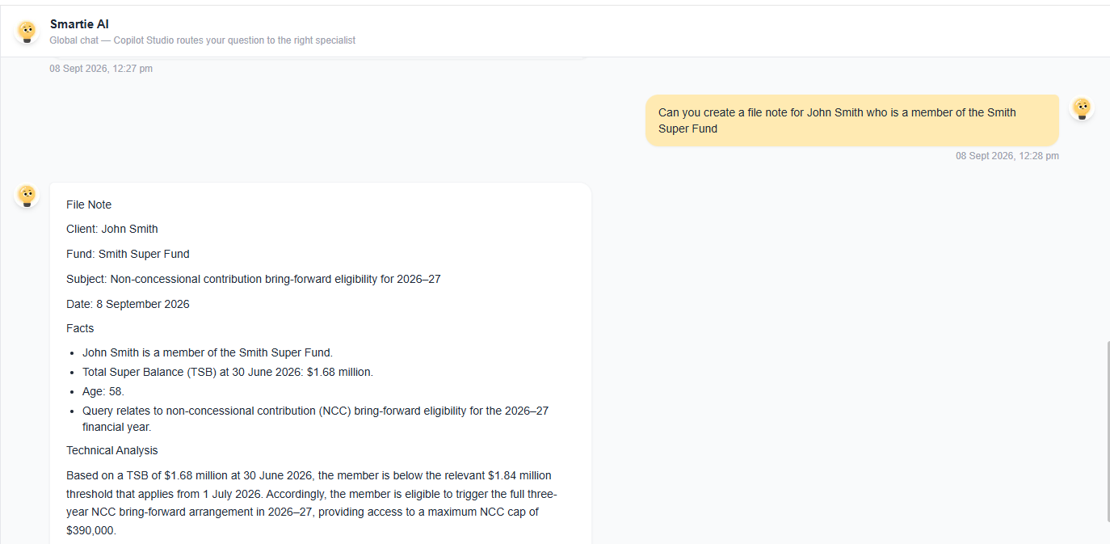Click the Client: John Smith line

coord(112,229)
